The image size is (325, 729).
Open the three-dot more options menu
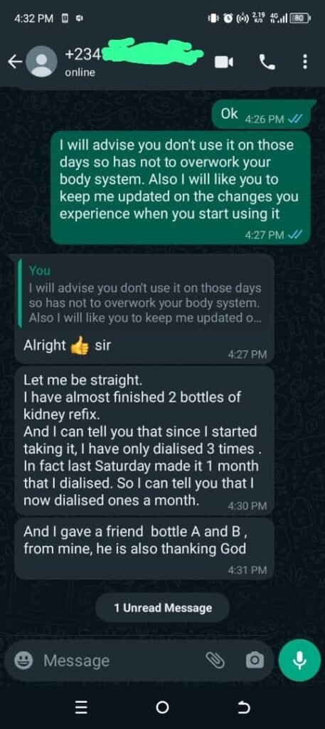click(305, 61)
